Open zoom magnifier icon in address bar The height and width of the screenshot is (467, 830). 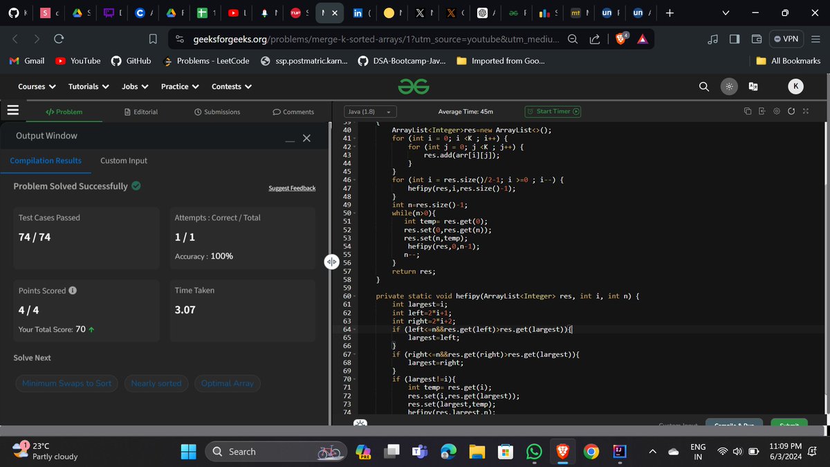[573, 39]
